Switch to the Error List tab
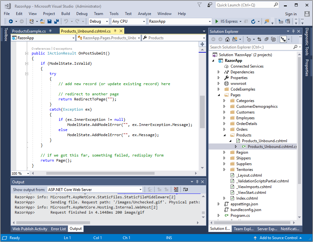The image size is (313, 242). pyautogui.click(x=58, y=229)
